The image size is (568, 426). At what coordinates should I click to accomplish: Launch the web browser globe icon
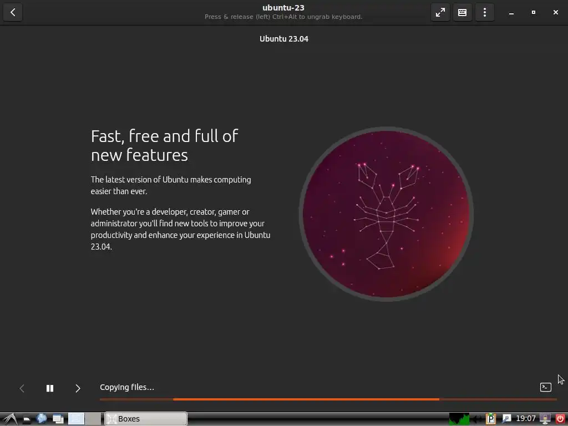41,419
